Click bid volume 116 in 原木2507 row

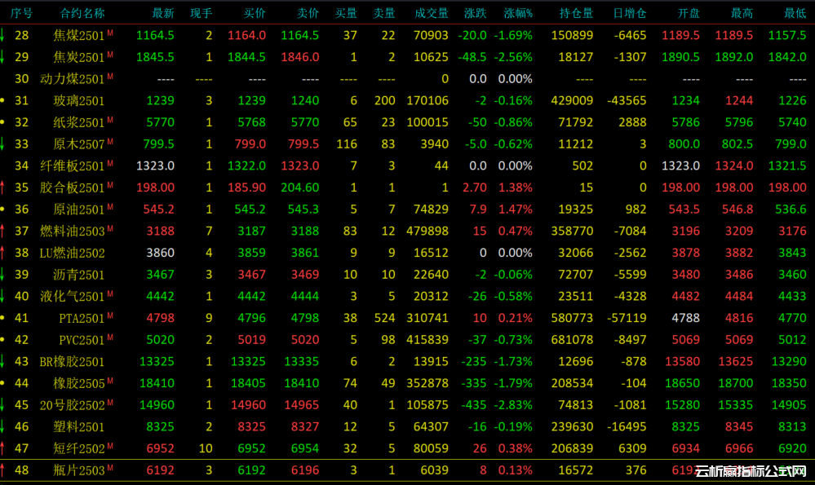pos(347,144)
